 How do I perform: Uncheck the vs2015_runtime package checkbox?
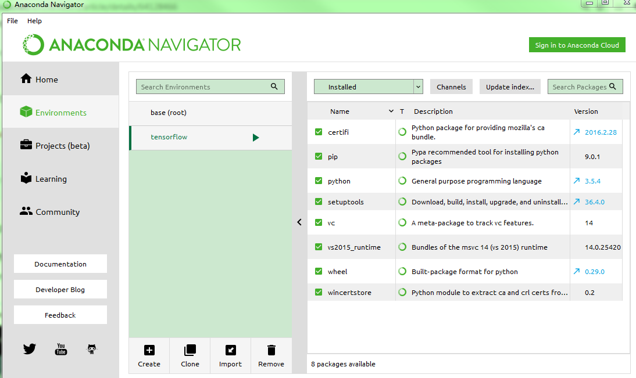[x=319, y=247]
